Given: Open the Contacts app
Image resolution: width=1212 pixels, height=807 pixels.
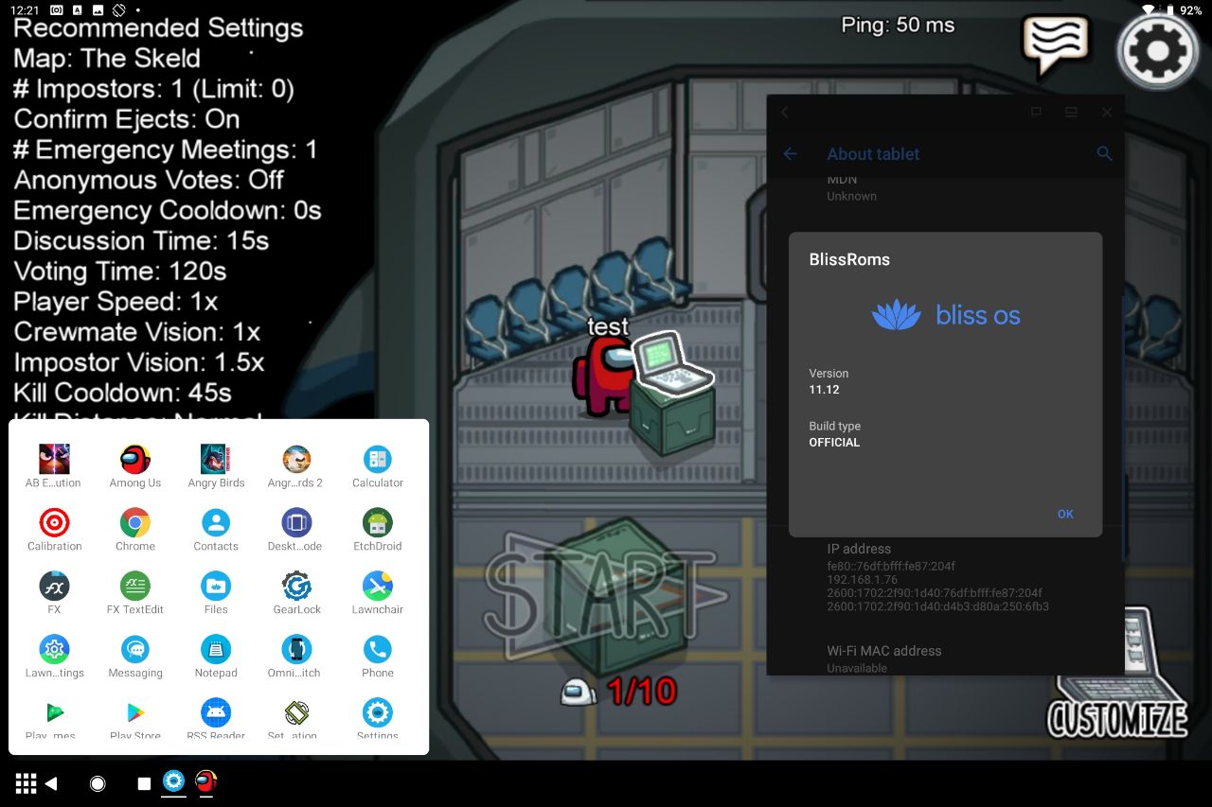Looking at the screenshot, I should click(216, 530).
